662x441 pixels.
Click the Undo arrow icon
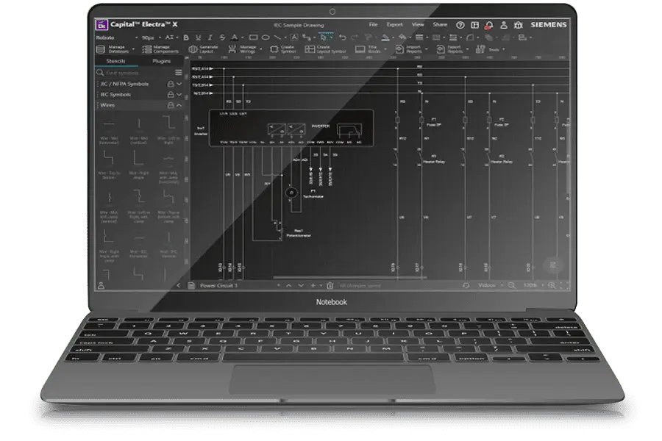(342, 37)
